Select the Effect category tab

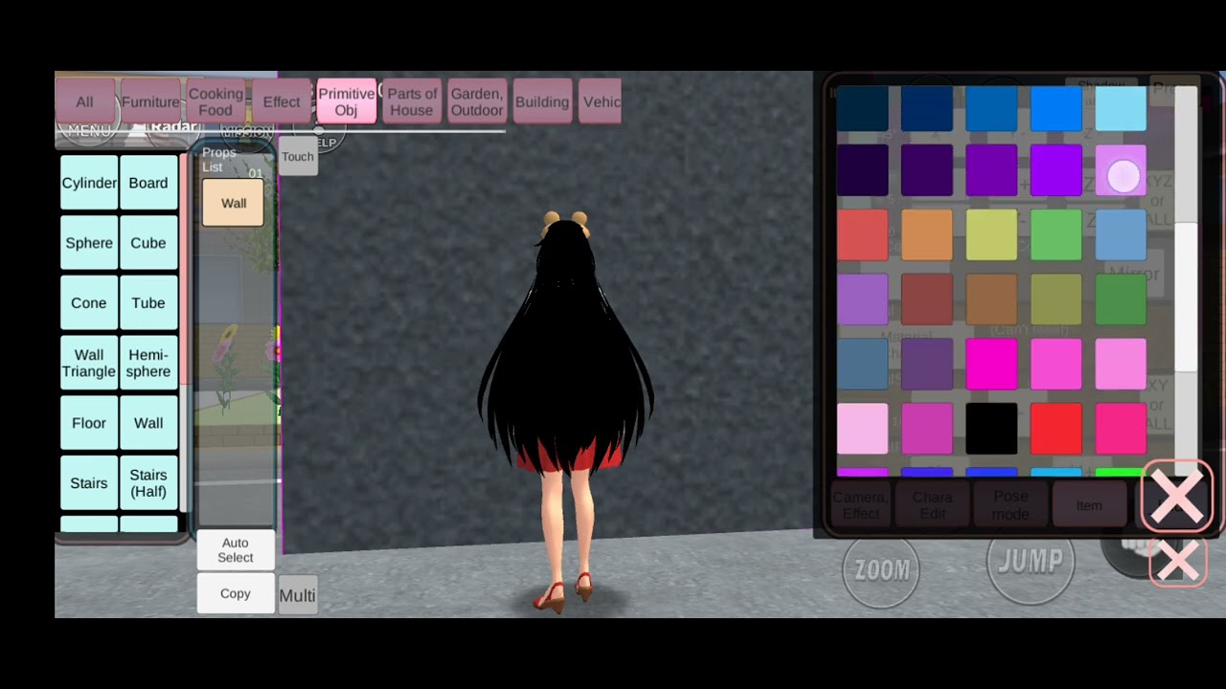(282, 101)
